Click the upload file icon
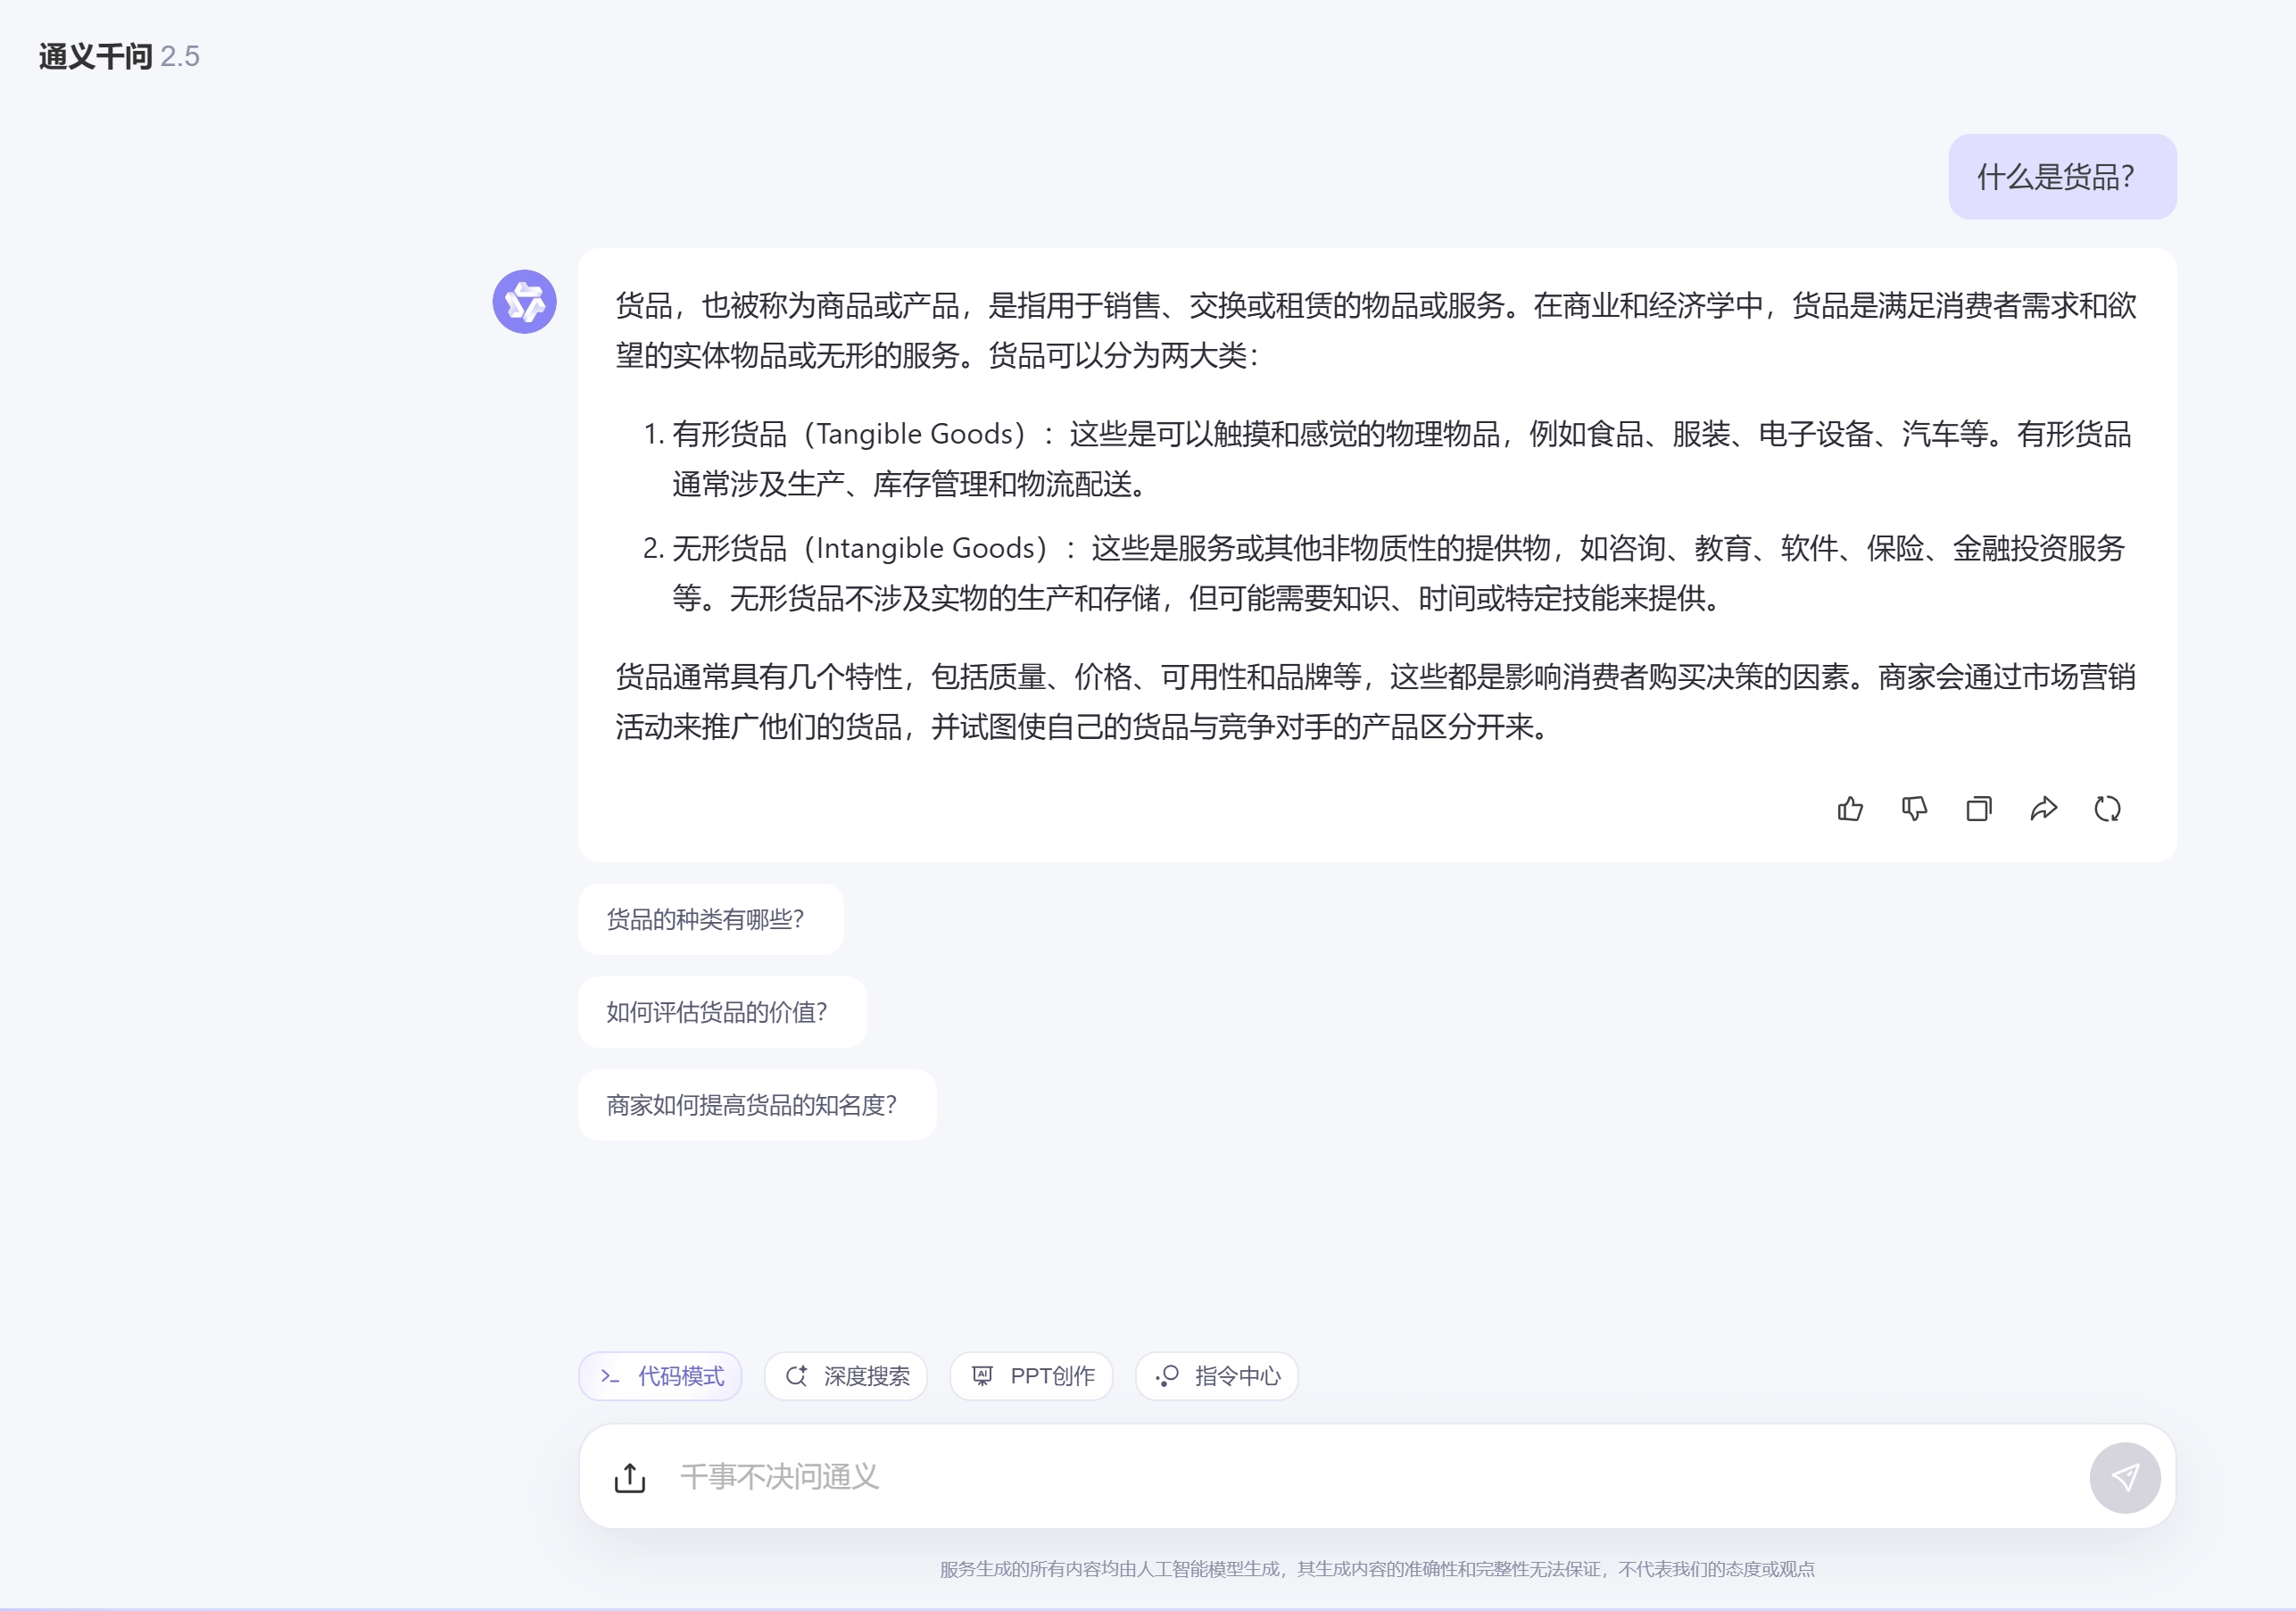Screen dimensions: 2296x1611 point(630,1477)
